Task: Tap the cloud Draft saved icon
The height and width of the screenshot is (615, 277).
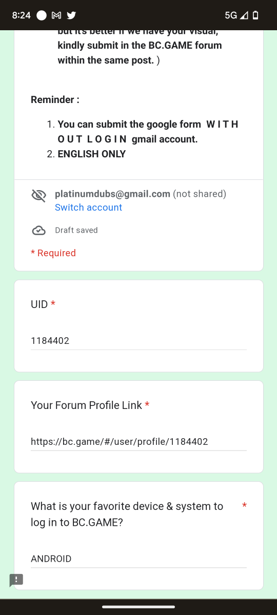Action: 38,231
